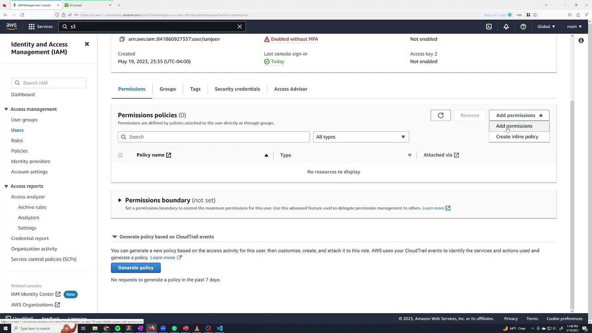This screenshot has height=333, width=592.
Task: Tick the select-all policies checkbox
Action: tap(120, 155)
